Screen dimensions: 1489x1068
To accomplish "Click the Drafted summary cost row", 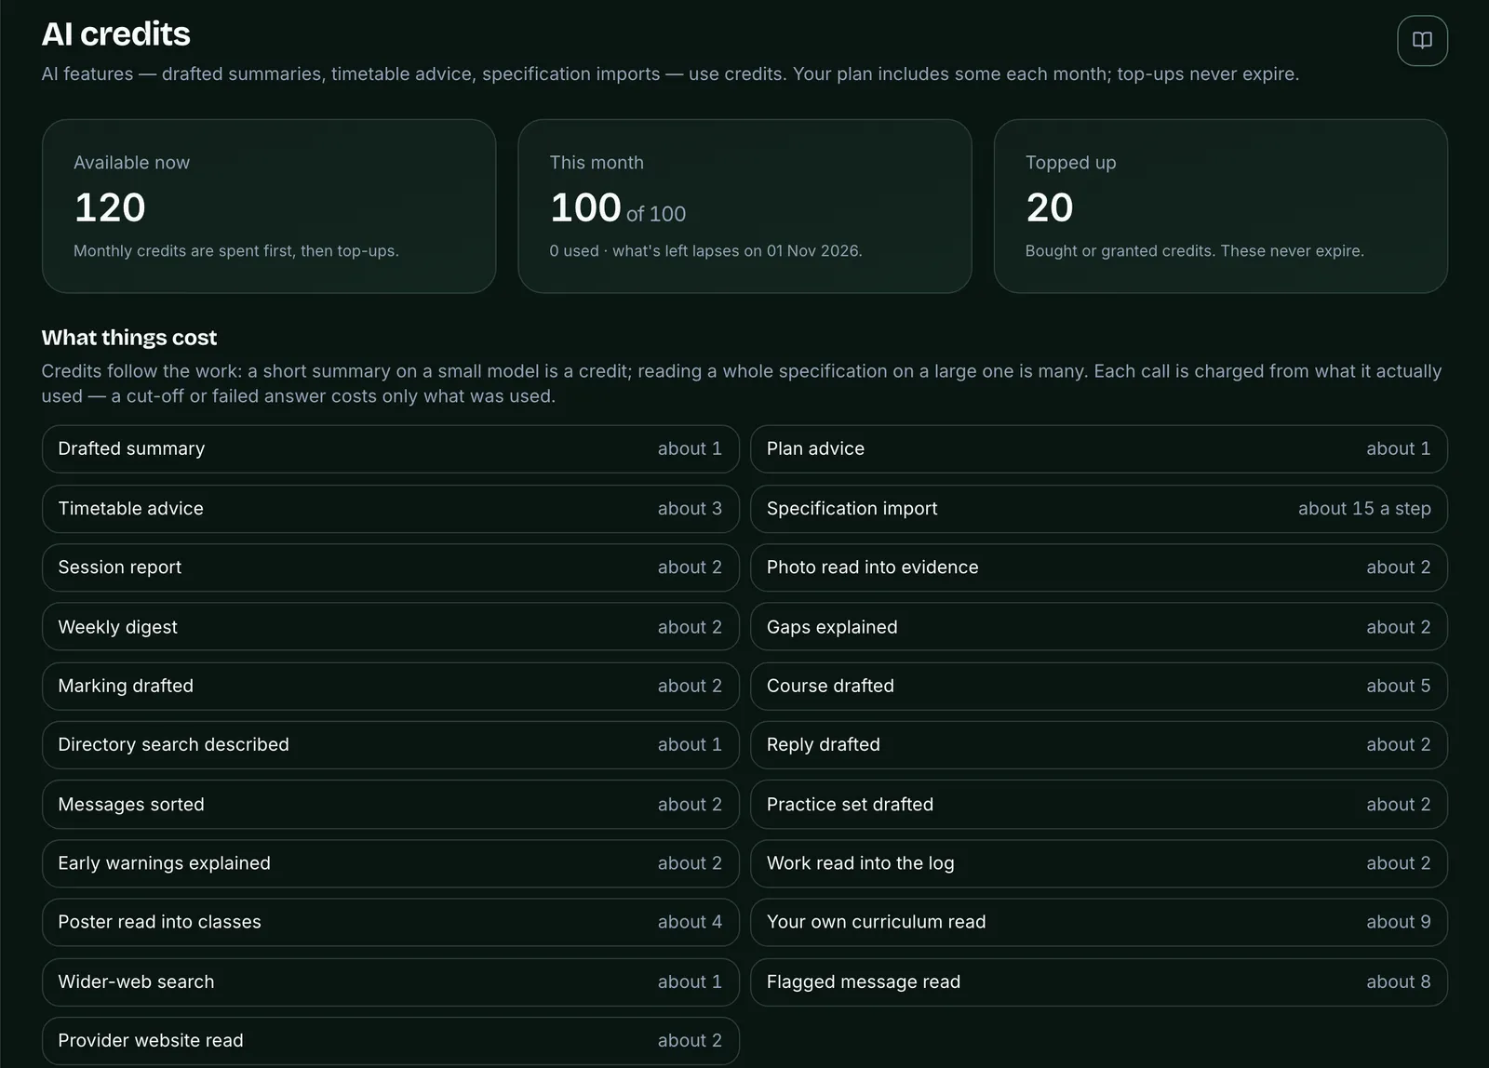I will 391,449.
